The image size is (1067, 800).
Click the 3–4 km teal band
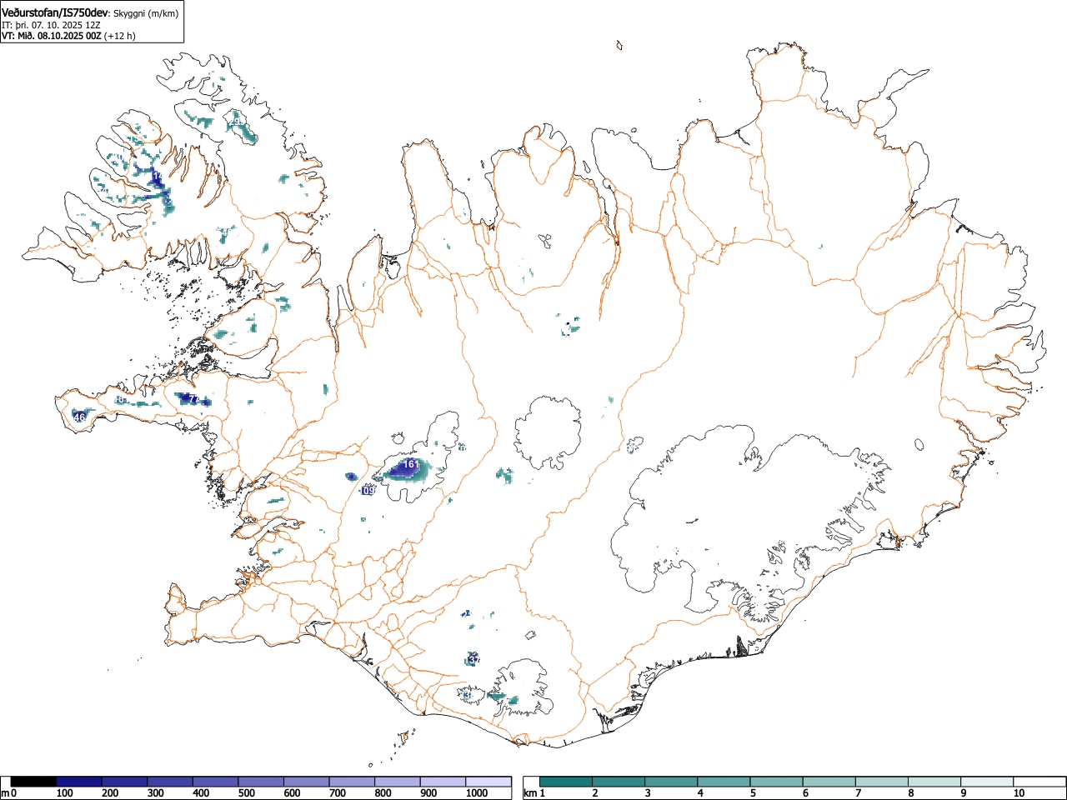click(671, 782)
